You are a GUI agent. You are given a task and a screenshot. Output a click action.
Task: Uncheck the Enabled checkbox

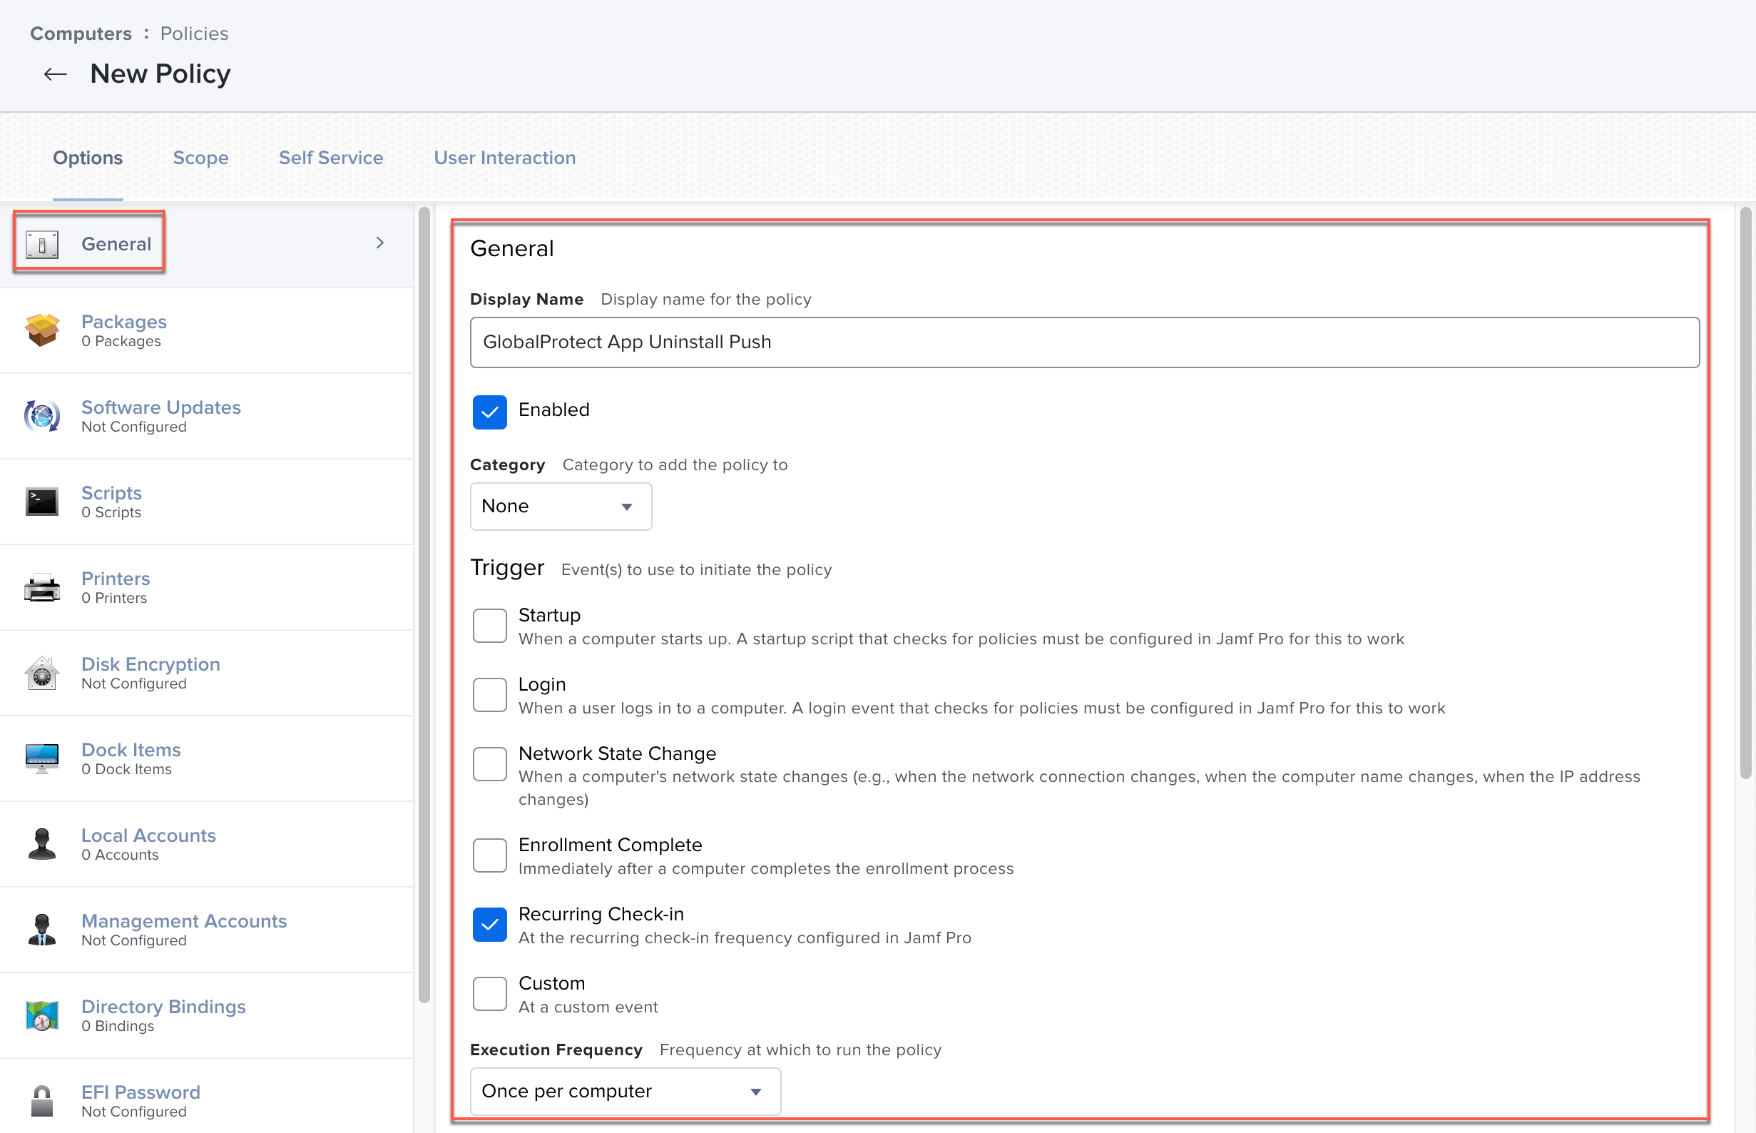490,411
